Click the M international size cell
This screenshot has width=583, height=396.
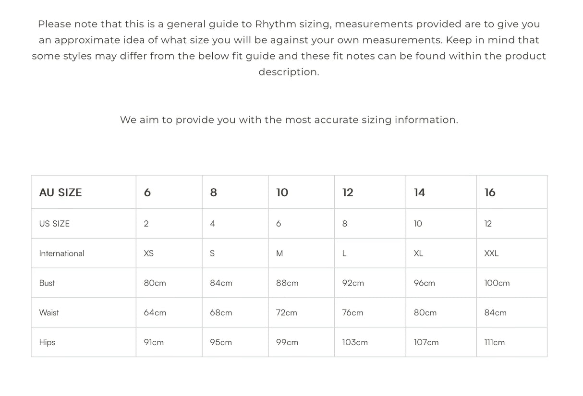pos(279,253)
